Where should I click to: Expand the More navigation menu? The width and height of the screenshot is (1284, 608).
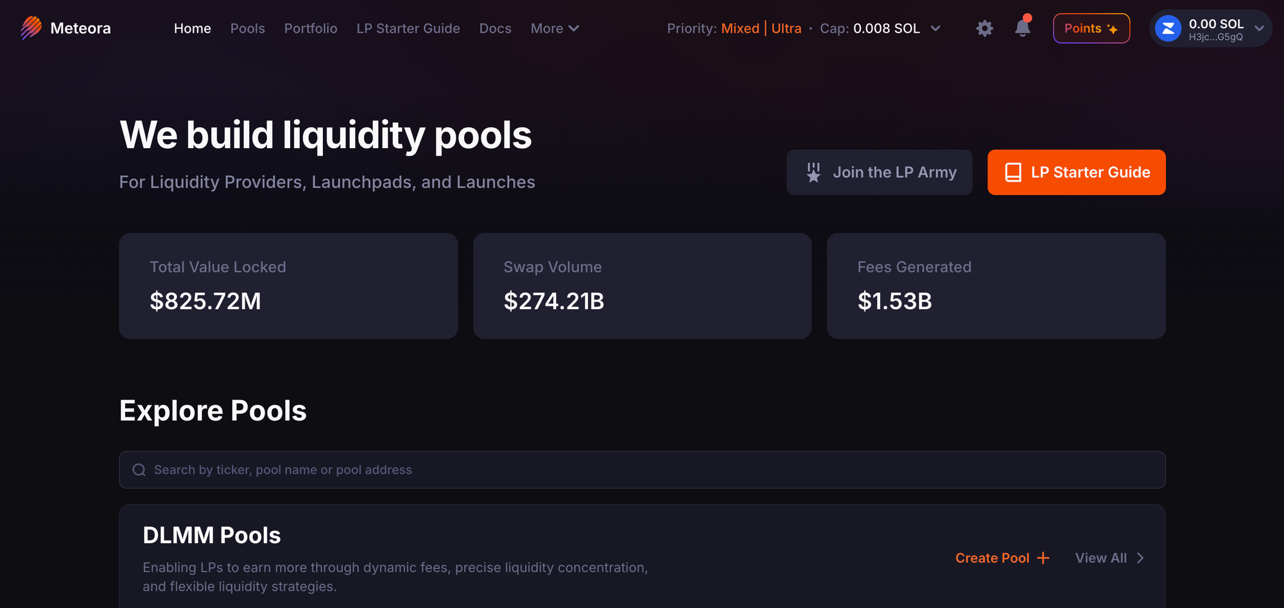pyautogui.click(x=555, y=28)
